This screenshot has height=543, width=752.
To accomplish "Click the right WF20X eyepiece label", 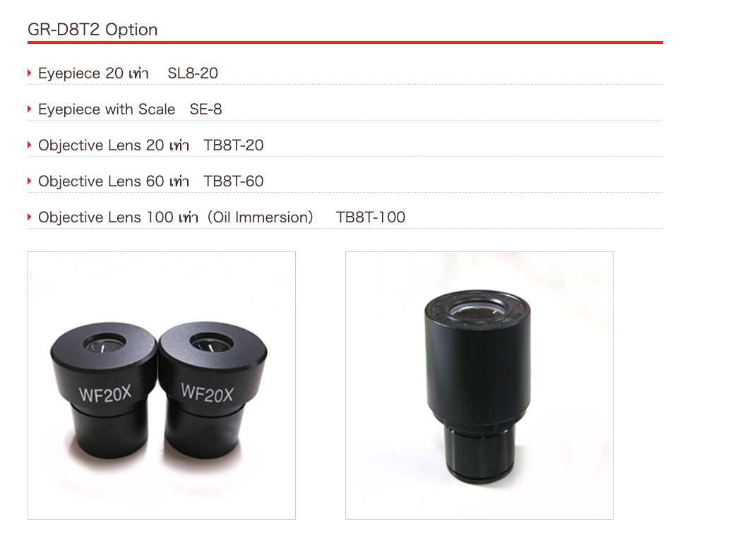I will point(207,393).
